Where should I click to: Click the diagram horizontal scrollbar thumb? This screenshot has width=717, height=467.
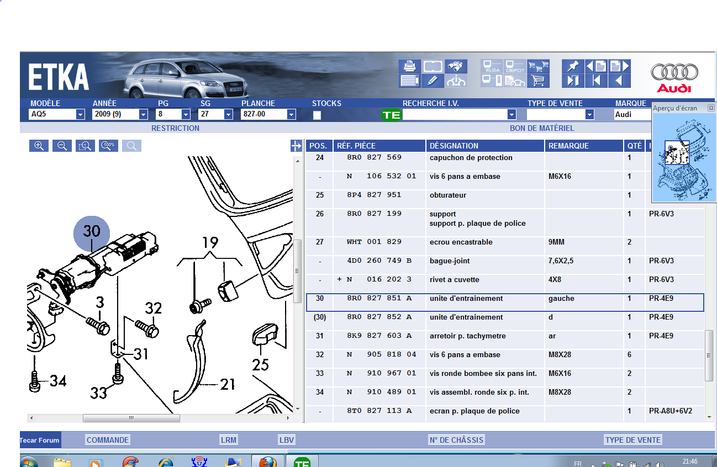point(131,418)
